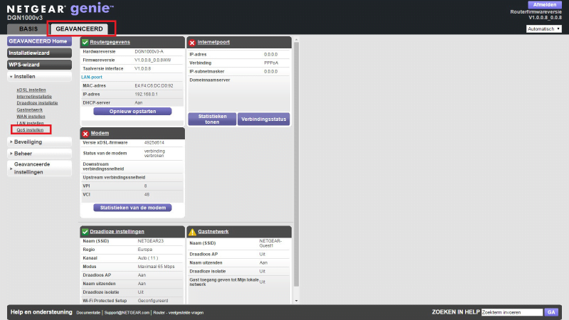Open Internetinstallatie link
Viewport: 569px width, 320px height.
click(x=34, y=97)
